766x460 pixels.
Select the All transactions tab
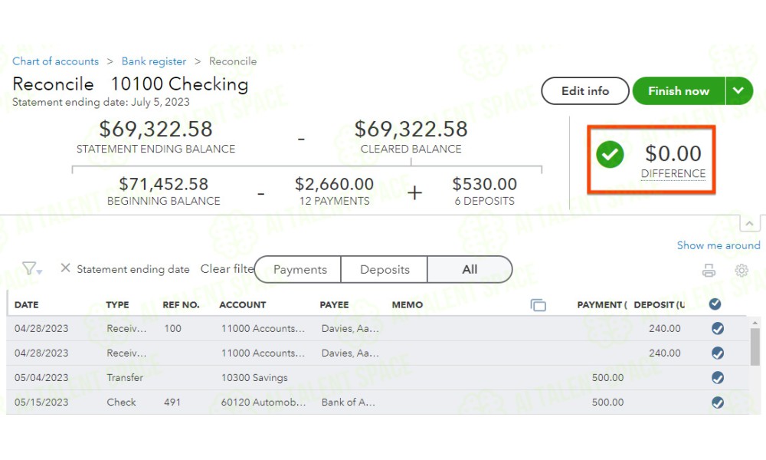[x=470, y=269]
